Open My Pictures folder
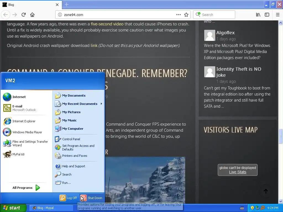The image size is (283, 212). pos(79,112)
